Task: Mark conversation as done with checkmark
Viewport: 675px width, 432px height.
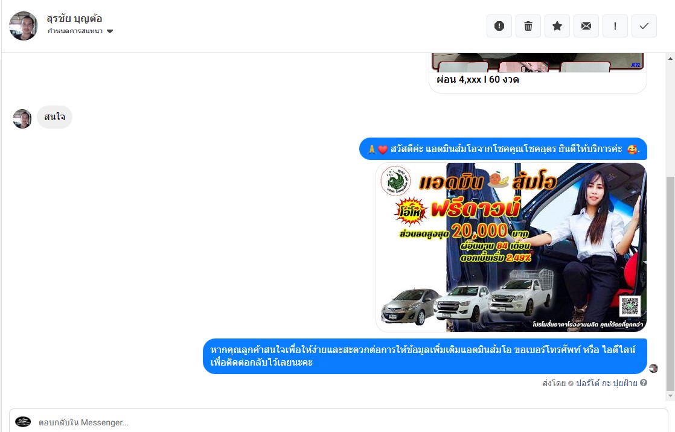Action: [x=644, y=26]
